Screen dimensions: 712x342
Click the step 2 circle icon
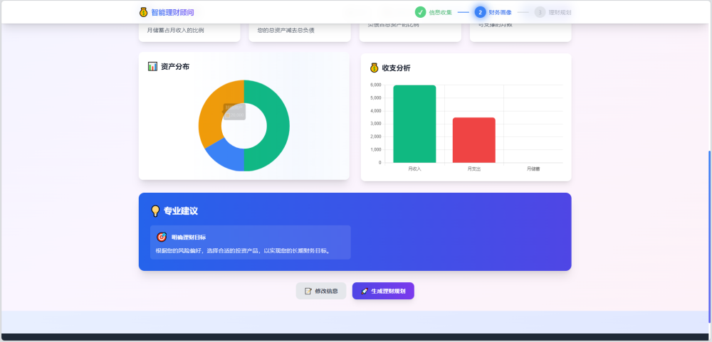[481, 12]
